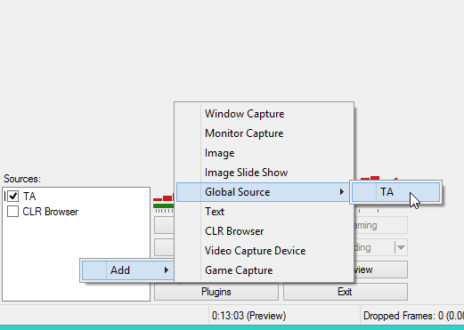Choose Window Capture from the Add menu
The width and height of the screenshot is (464, 330).
click(265, 114)
